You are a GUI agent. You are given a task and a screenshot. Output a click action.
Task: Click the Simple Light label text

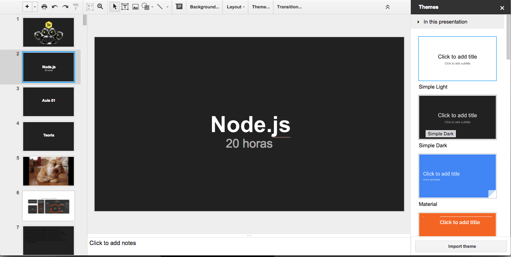433,87
